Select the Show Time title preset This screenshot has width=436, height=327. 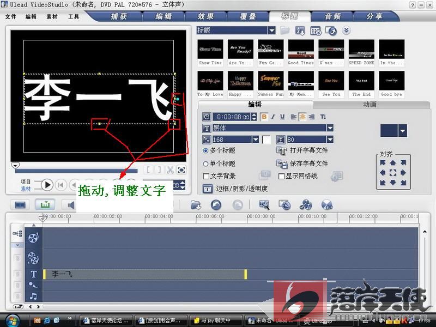point(210,52)
